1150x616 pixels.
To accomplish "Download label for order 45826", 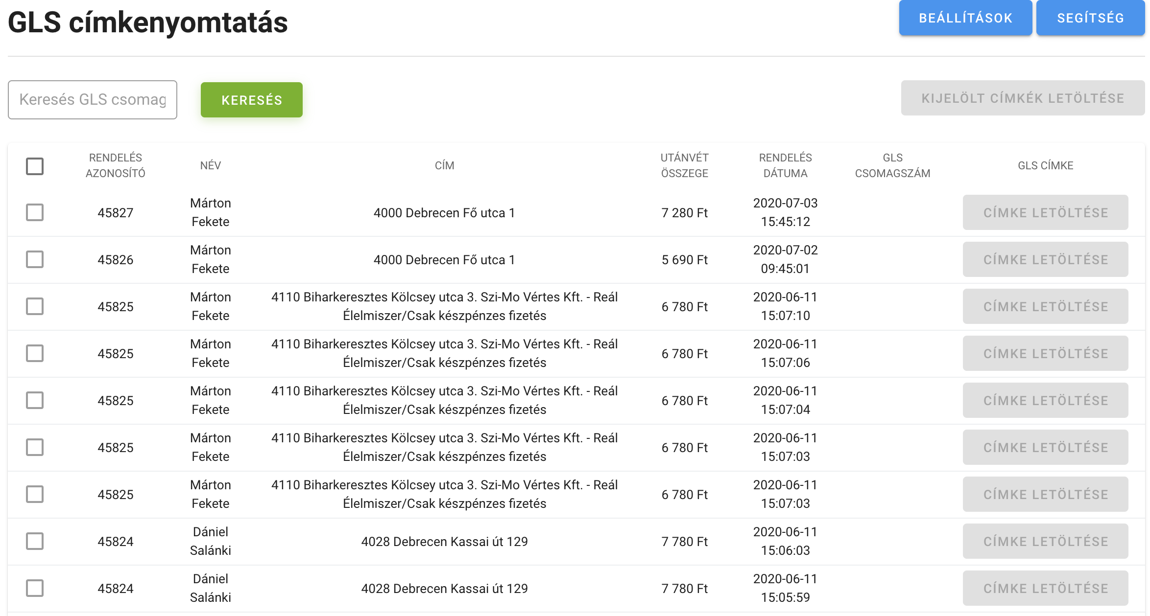I will [1046, 259].
